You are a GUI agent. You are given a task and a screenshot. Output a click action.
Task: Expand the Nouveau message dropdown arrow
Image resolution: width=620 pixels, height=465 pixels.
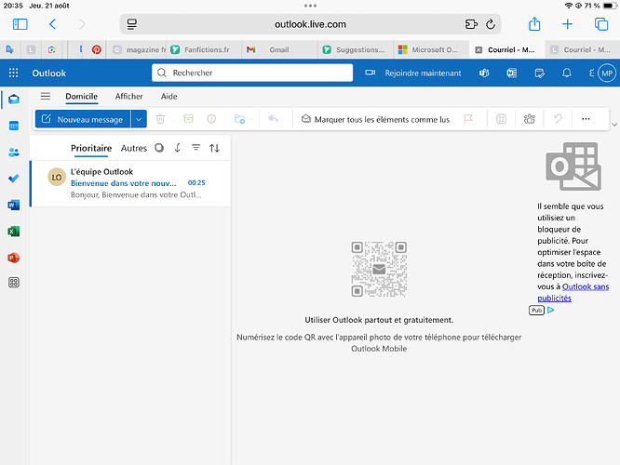(x=139, y=119)
